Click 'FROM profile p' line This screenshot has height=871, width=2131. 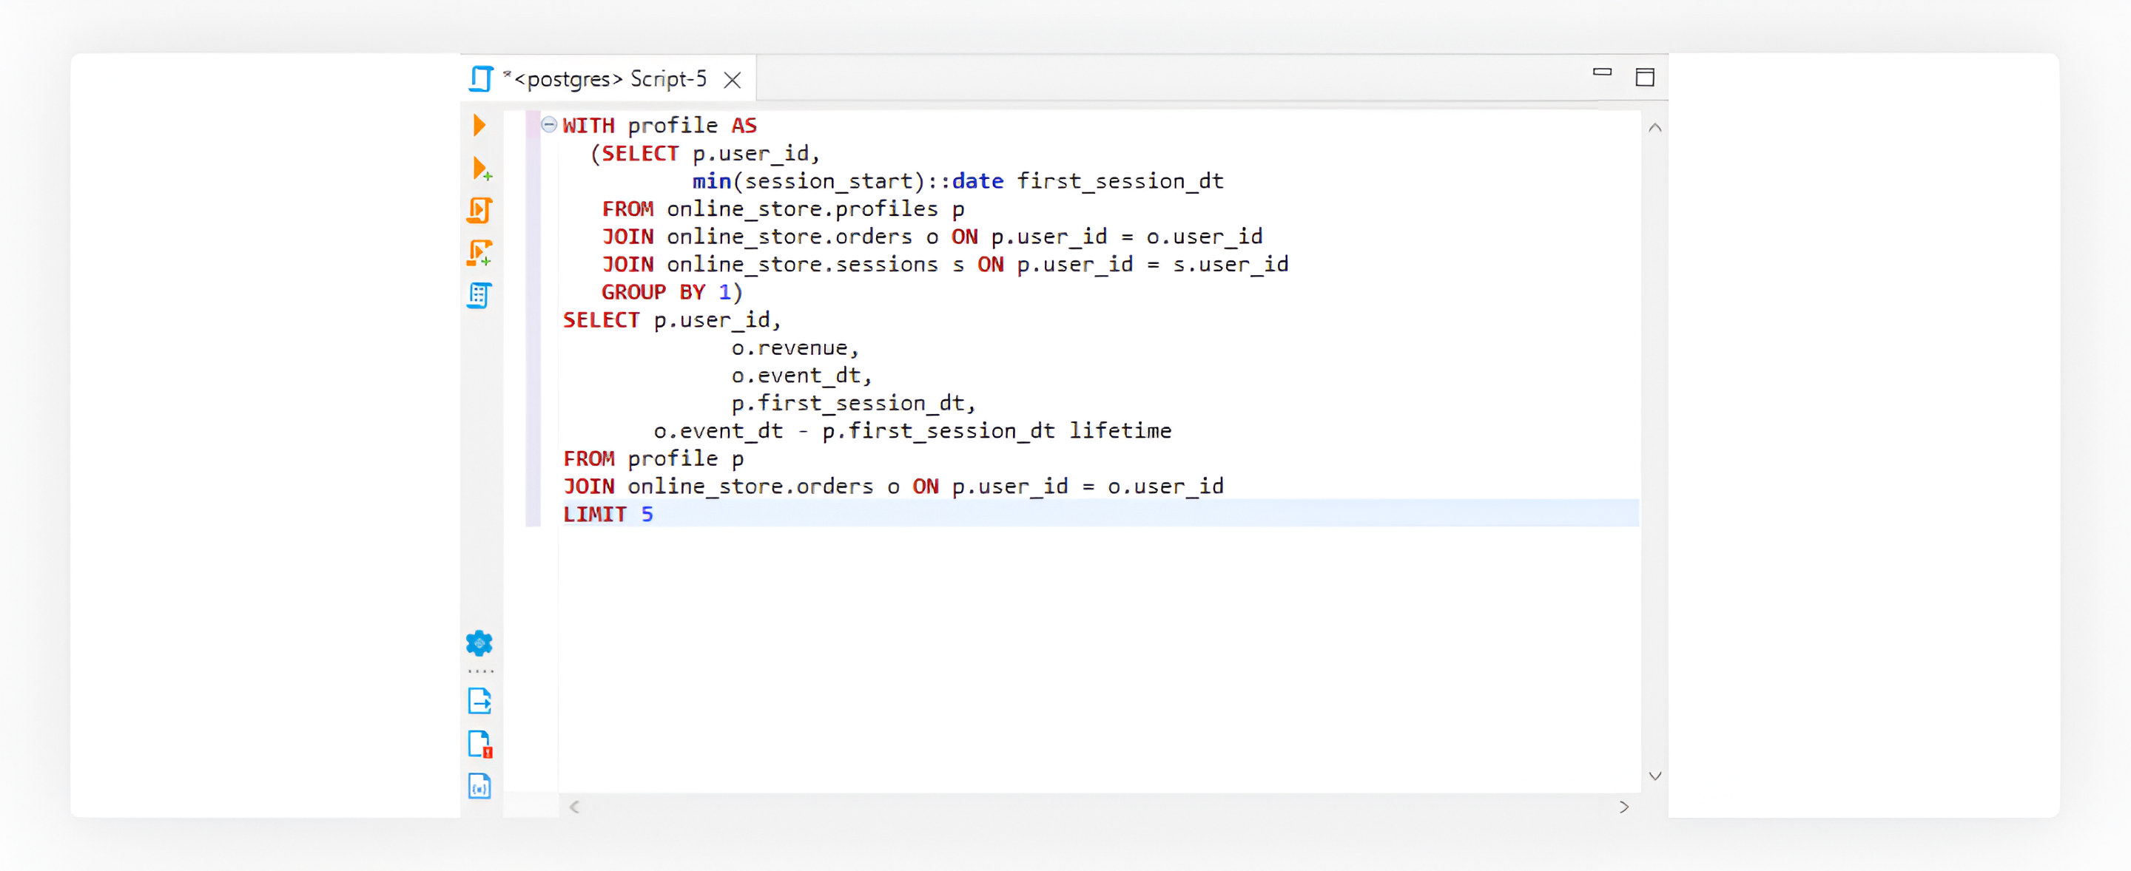point(653,458)
